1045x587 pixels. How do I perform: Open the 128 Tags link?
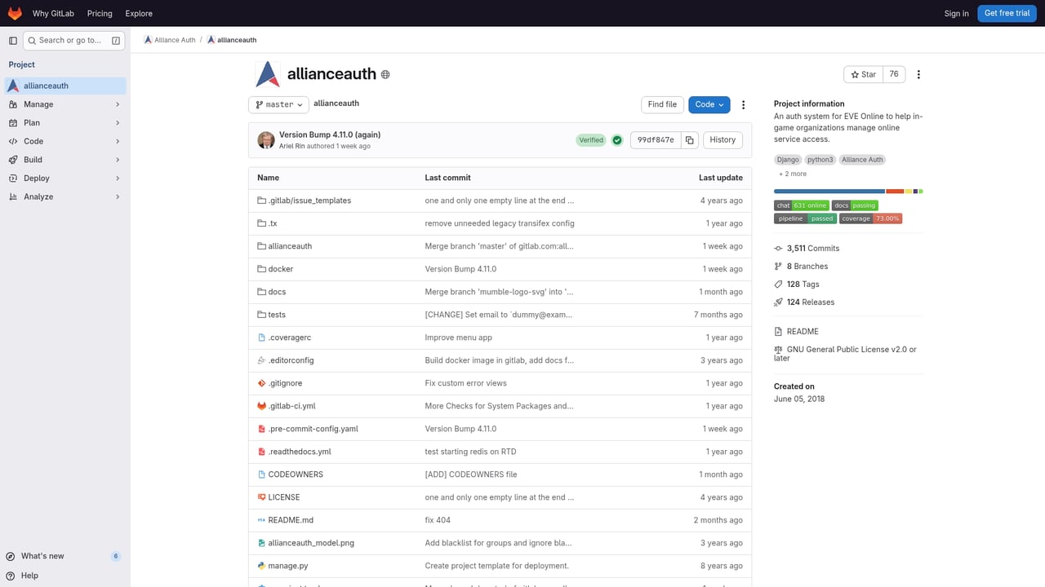coord(803,284)
